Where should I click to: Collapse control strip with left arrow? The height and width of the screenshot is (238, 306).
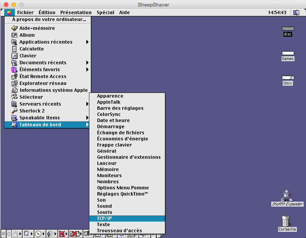click(9, 233)
